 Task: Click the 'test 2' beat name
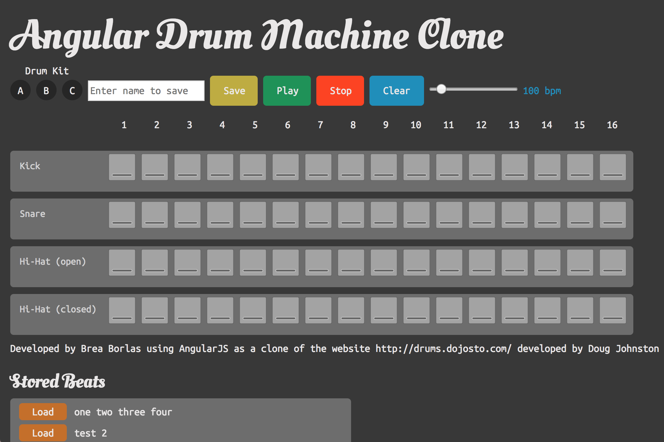coord(91,433)
